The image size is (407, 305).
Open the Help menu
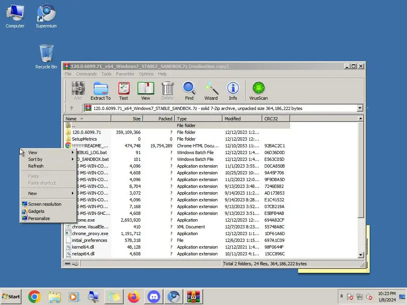(162, 74)
